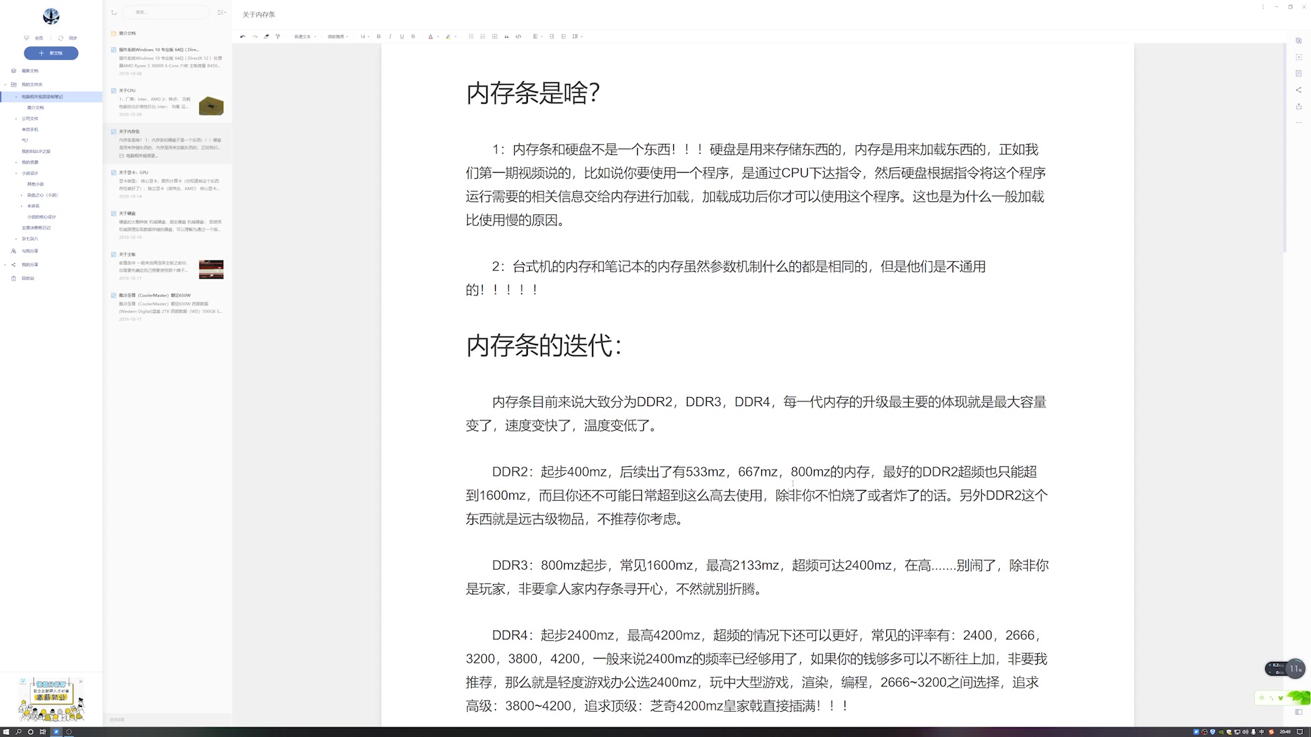The height and width of the screenshot is (737, 1311).
Task: Insert a to-do checklist
Action: coord(494,36)
